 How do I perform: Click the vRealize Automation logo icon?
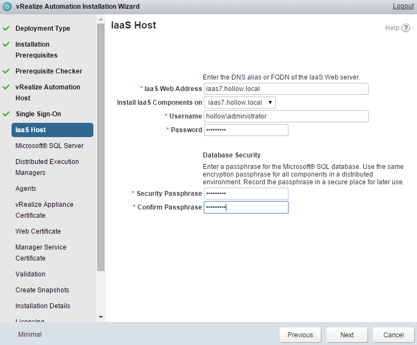tap(7, 7)
